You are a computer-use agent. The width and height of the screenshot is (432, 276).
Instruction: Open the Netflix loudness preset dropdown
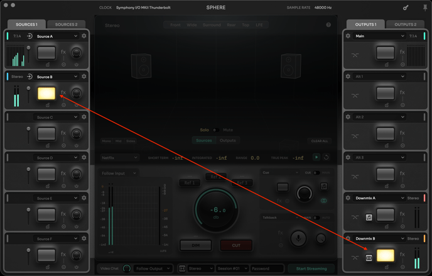(119, 158)
